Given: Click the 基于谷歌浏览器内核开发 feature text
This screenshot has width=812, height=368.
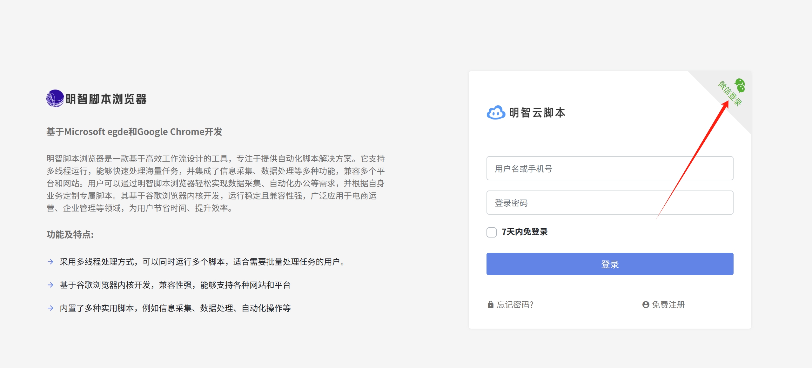Looking at the screenshot, I should (175, 285).
